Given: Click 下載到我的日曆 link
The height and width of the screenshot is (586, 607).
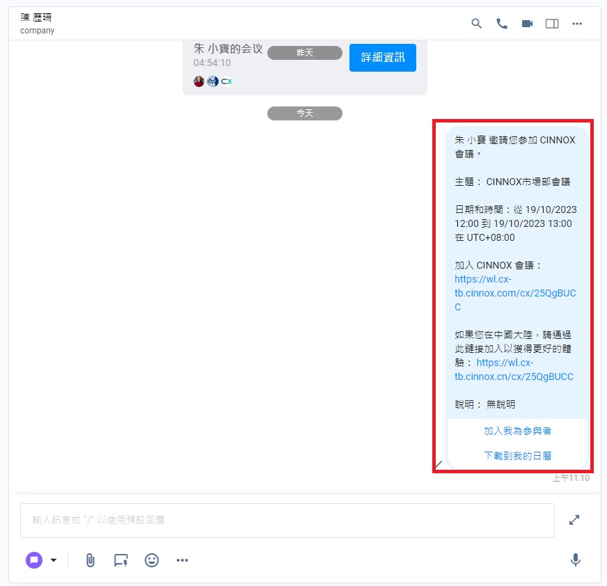Looking at the screenshot, I should (x=517, y=456).
